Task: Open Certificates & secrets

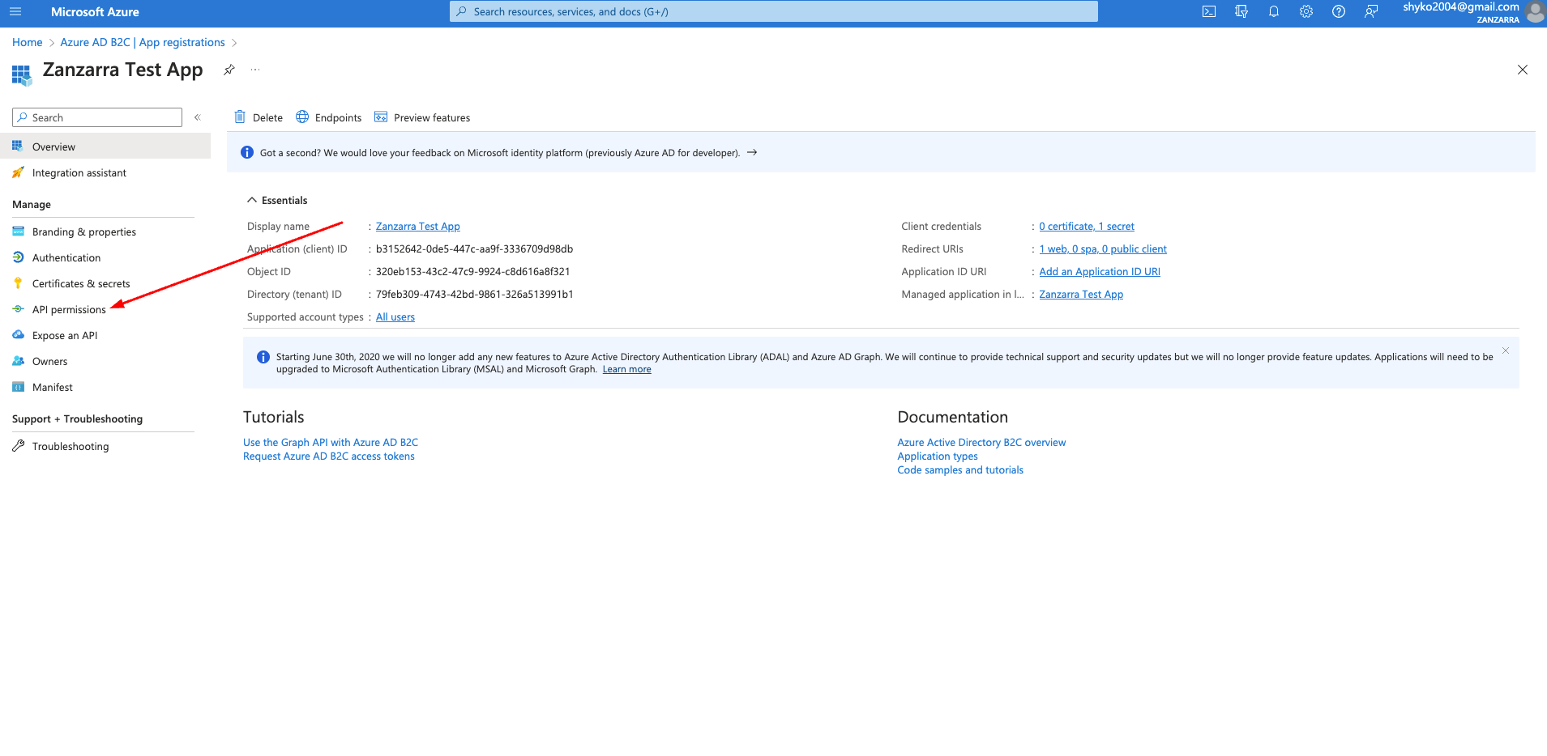Action: (x=81, y=283)
